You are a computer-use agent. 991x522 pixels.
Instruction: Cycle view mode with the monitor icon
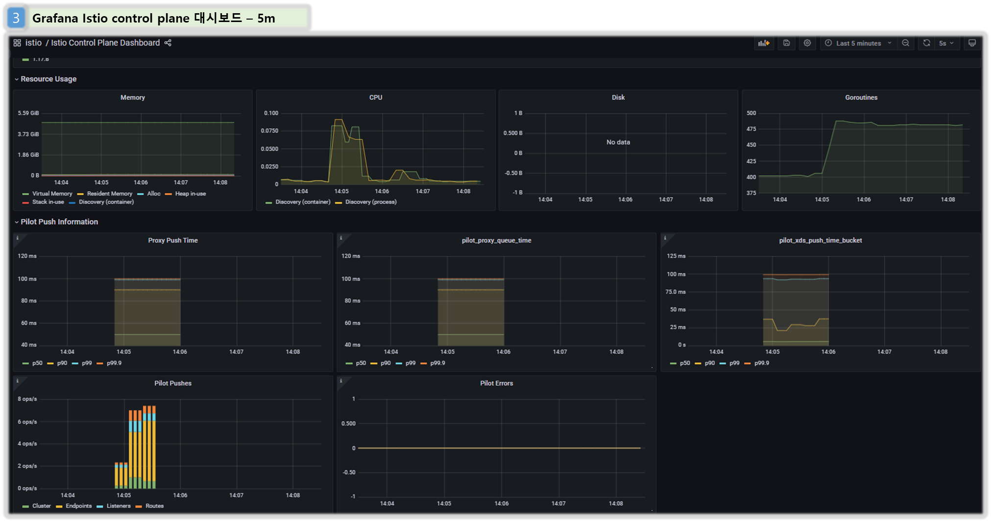[x=972, y=43]
